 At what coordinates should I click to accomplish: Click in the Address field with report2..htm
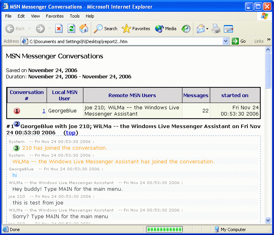click(125, 41)
